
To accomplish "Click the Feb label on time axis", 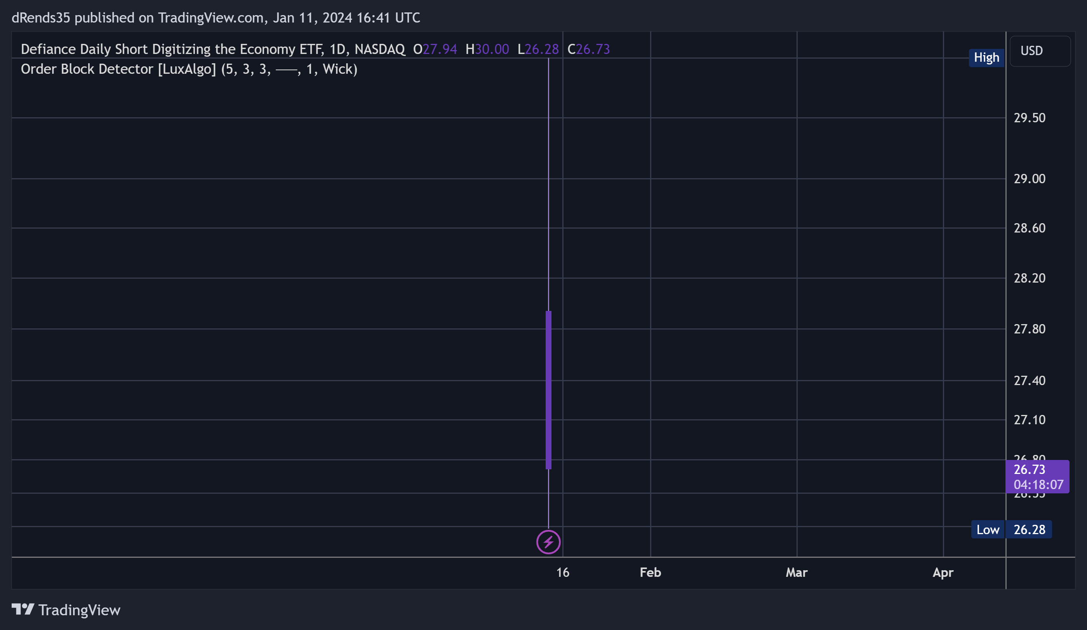I will coord(650,572).
